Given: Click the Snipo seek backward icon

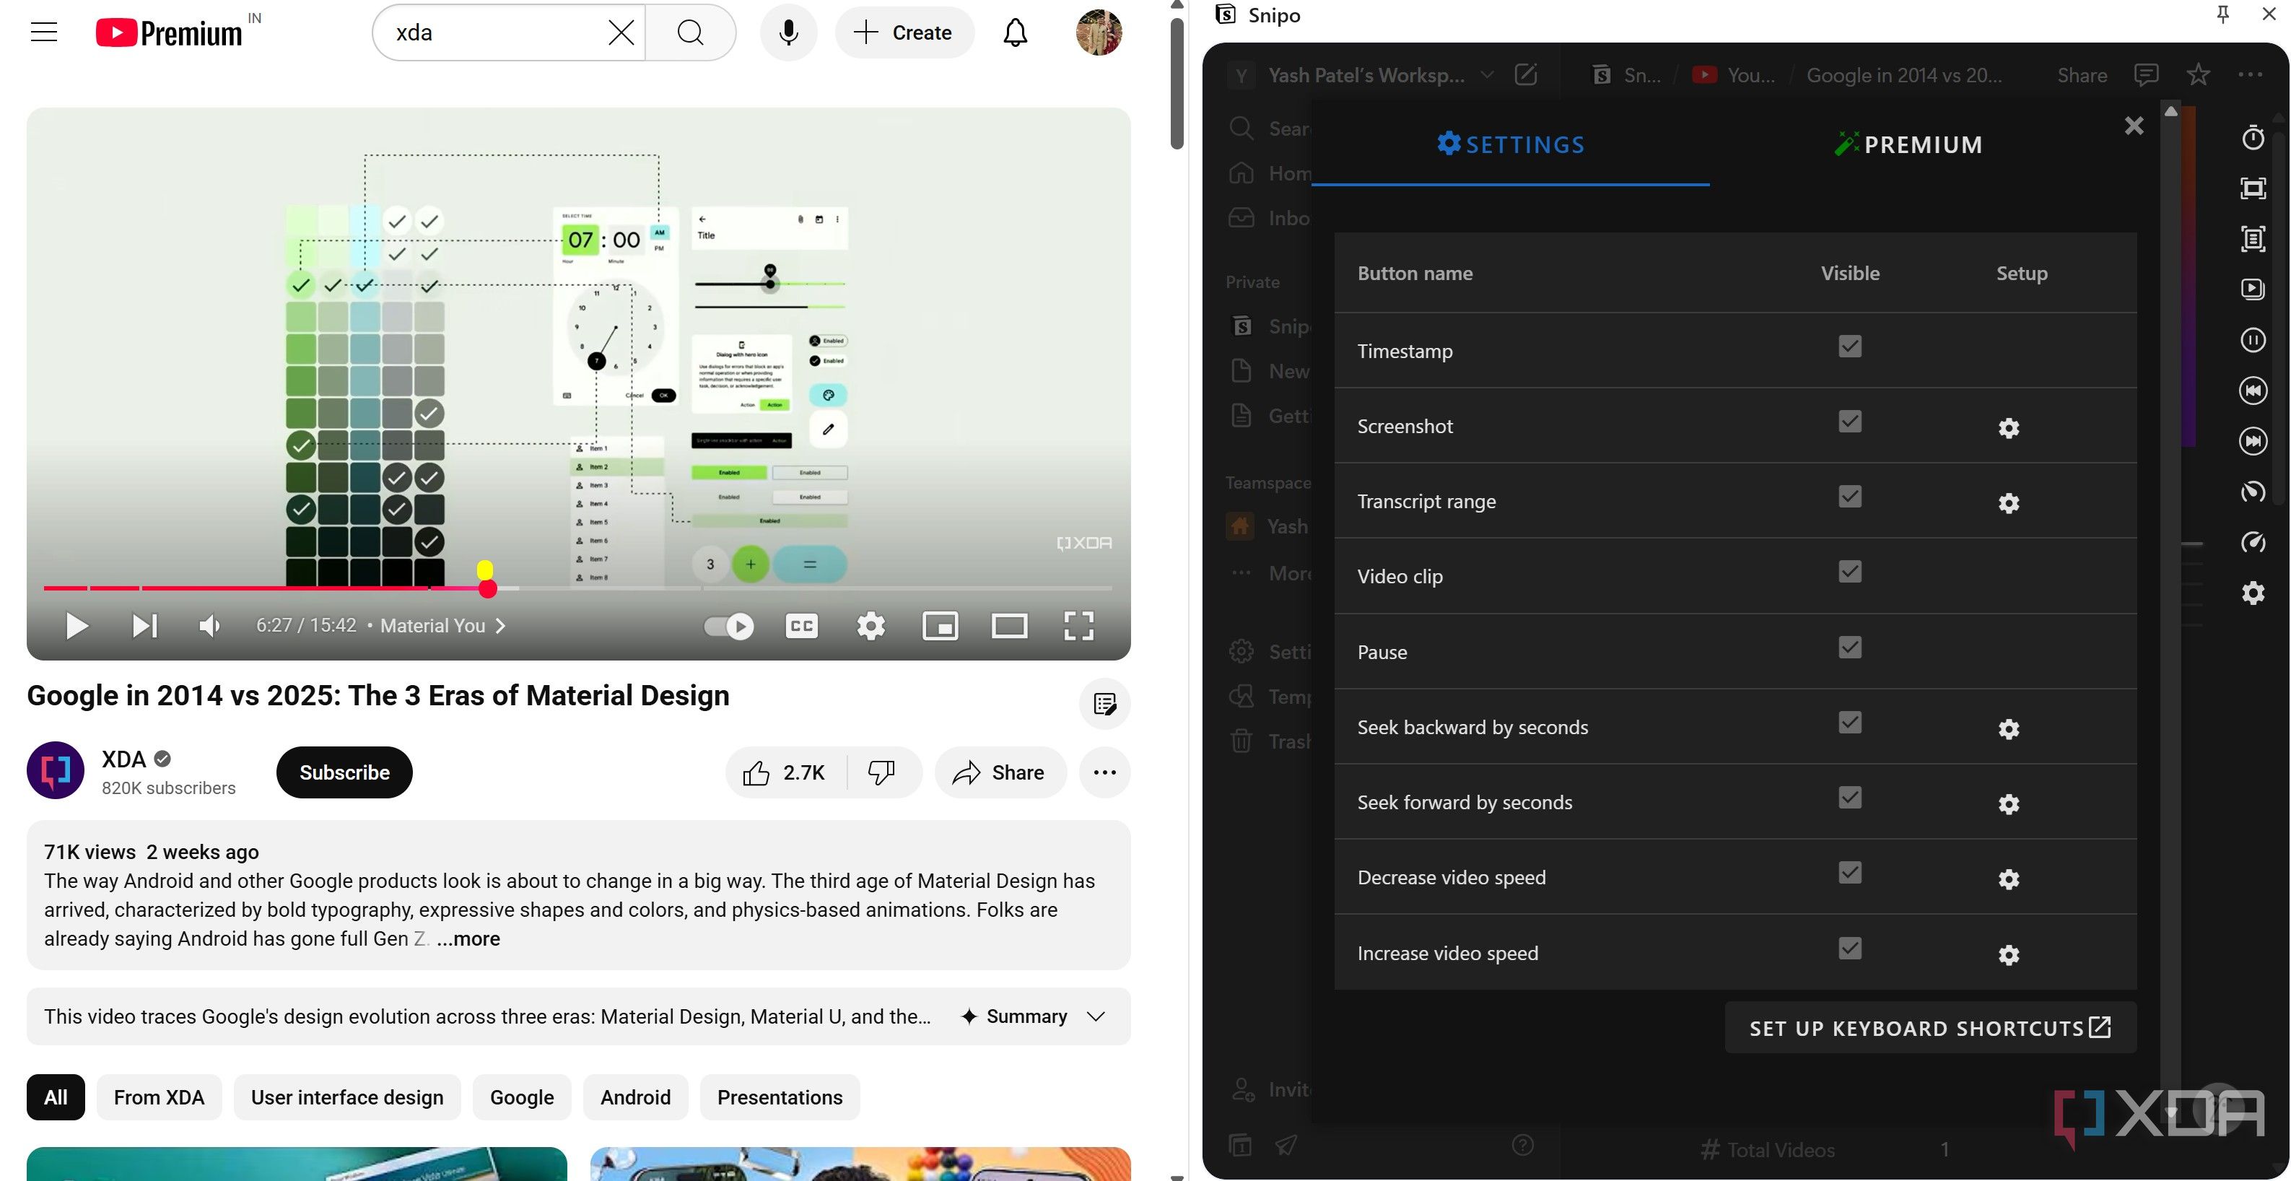Looking at the screenshot, I should tap(2253, 391).
